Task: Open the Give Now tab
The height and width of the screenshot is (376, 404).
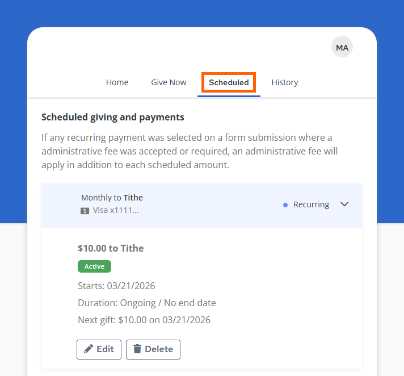Action: coord(169,82)
